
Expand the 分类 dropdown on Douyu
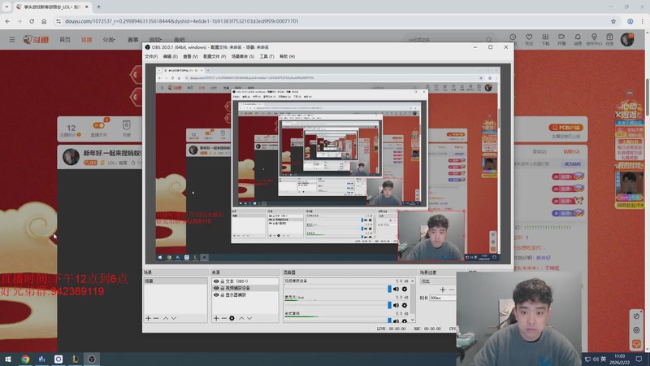(x=109, y=40)
